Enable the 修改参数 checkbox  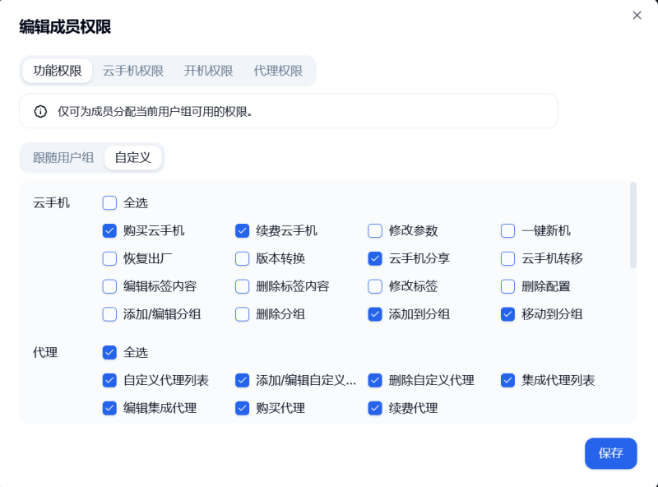(375, 230)
